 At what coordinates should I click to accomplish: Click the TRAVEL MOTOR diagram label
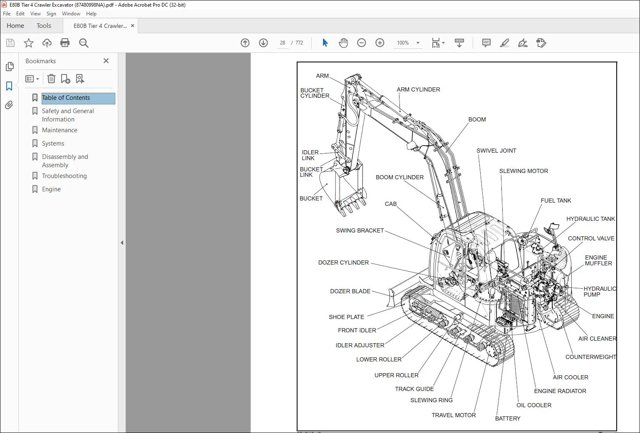click(454, 415)
